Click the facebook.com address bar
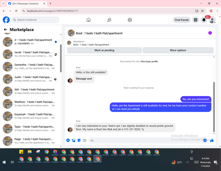The height and width of the screenshot is (171, 221). [x=109, y=11]
